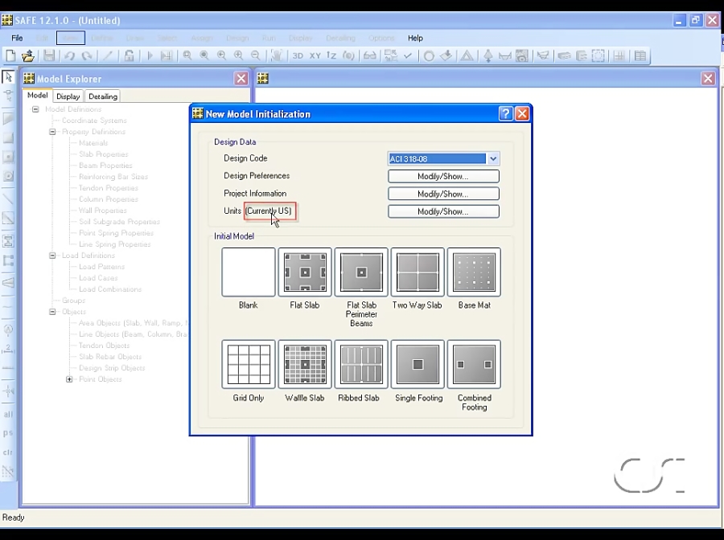Click Modify/Show for Design Preferences

coord(443,175)
